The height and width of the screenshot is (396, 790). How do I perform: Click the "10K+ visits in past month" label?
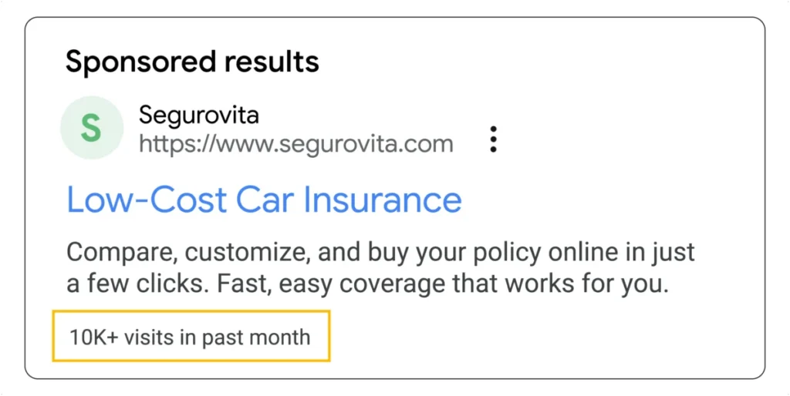[190, 337]
